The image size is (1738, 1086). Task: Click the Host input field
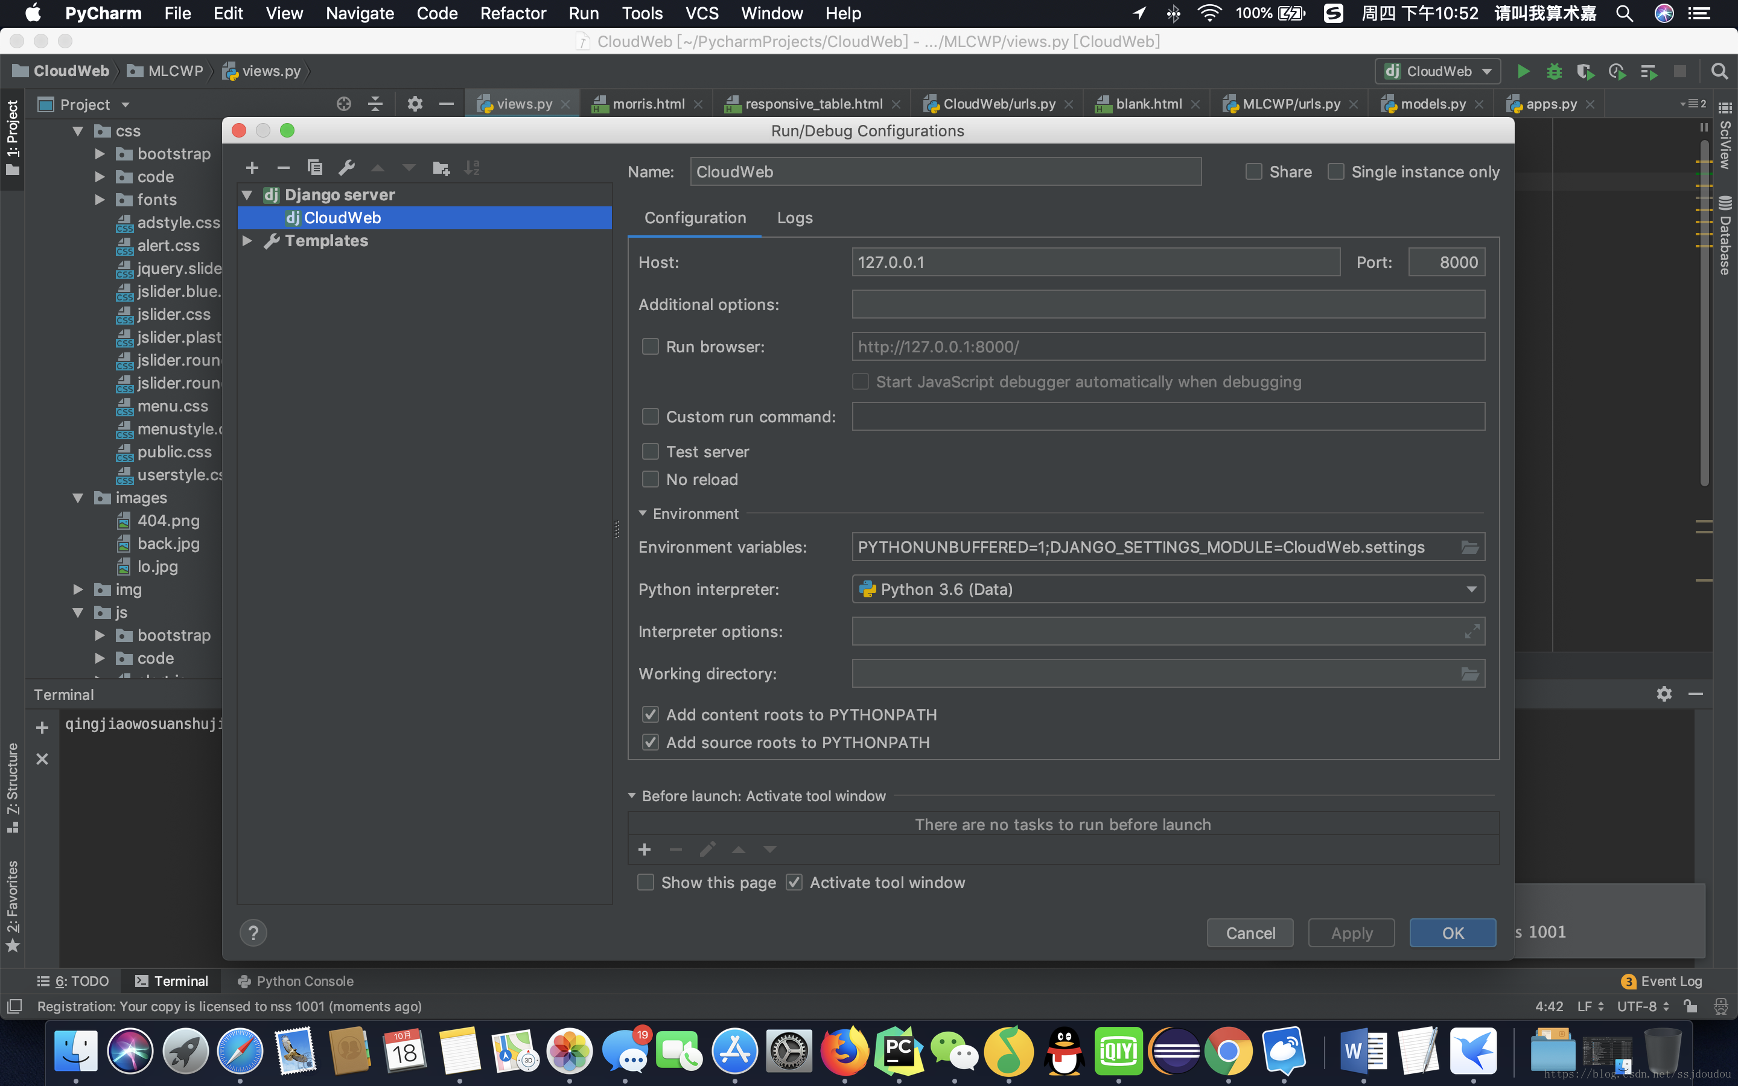pos(1096,262)
